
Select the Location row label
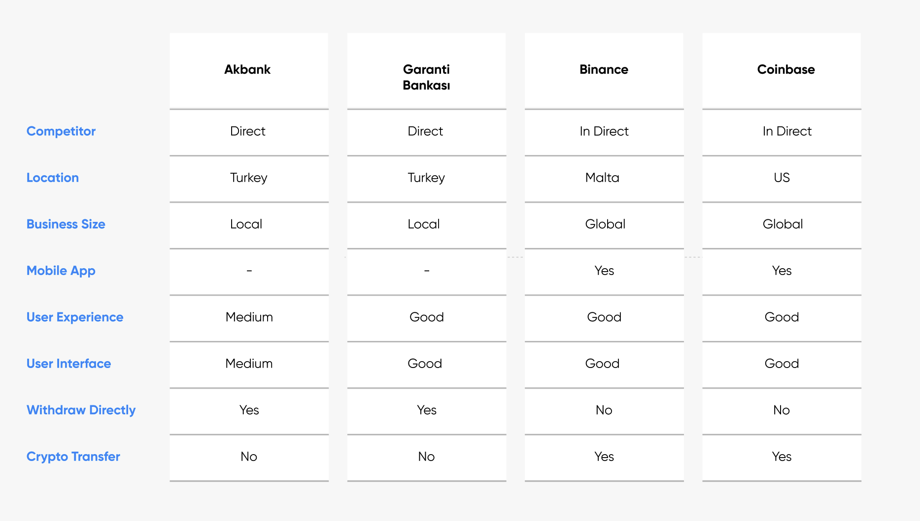click(x=53, y=178)
